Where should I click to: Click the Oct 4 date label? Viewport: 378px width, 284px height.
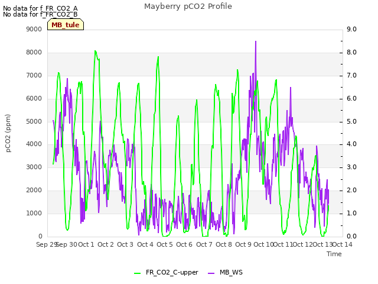point(145,244)
